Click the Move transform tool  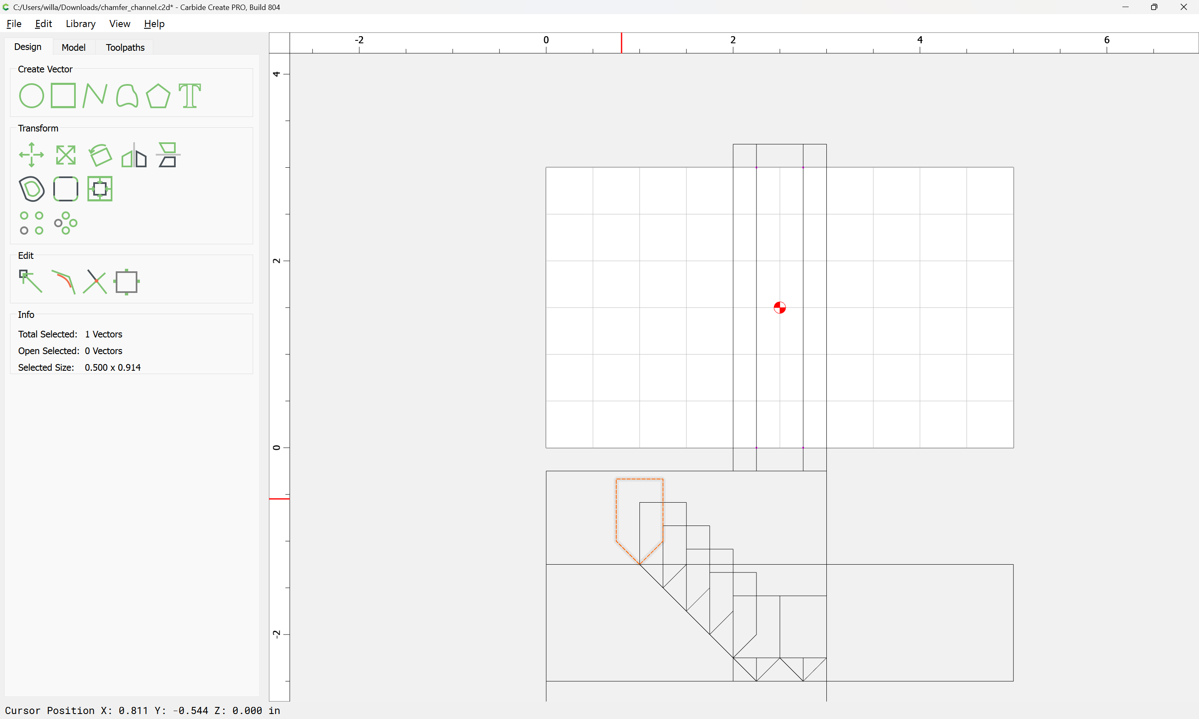click(x=31, y=155)
